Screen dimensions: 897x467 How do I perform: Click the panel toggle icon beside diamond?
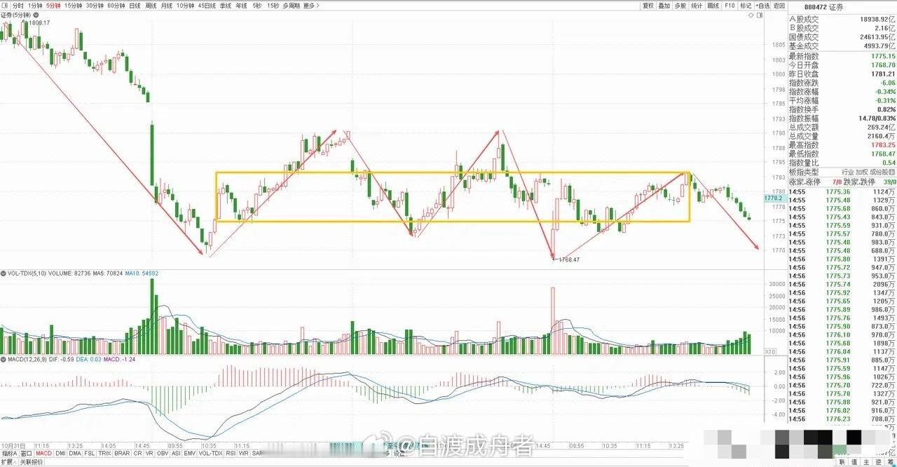coord(760,15)
